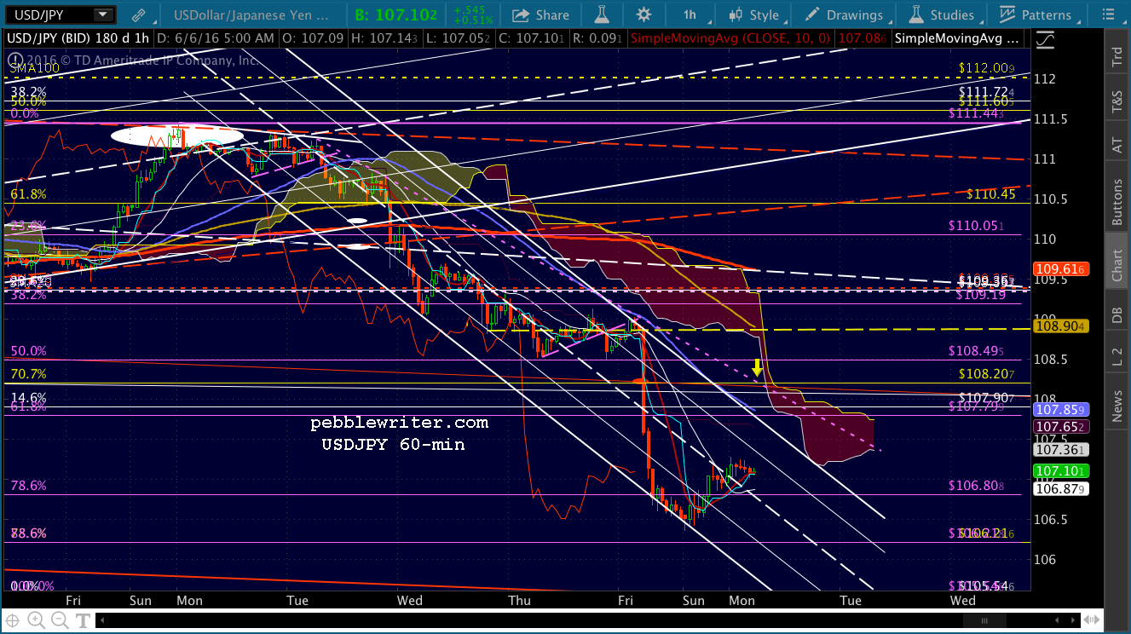Switch to the Buttons side tab
This screenshot has width=1131, height=634.
(1117, 200)
